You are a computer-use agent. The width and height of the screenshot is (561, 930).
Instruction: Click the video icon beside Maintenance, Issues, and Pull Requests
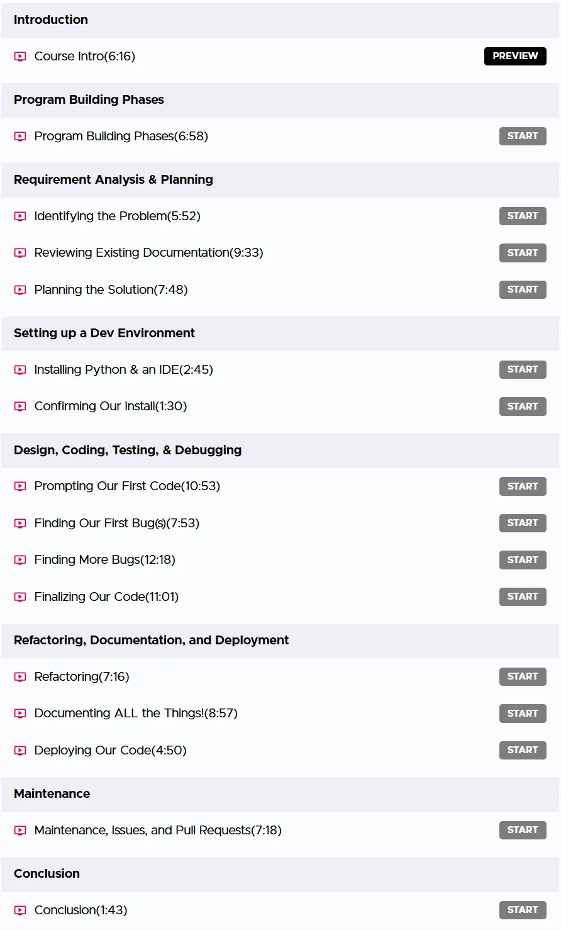(x=20, y=831)
